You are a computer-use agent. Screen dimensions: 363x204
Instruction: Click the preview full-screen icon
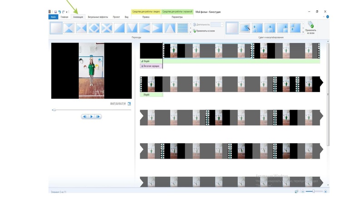[x=129, y=104]
